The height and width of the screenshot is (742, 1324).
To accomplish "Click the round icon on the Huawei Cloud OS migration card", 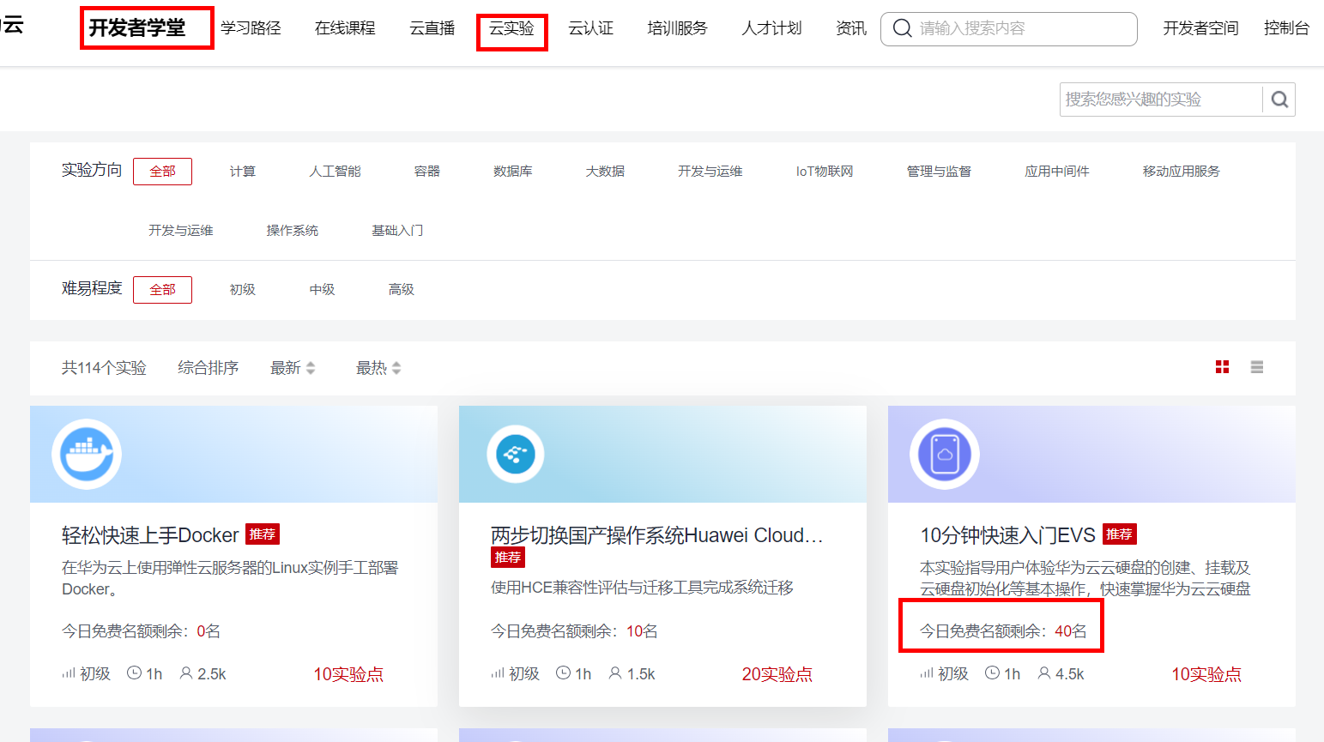I will point(516,454).
